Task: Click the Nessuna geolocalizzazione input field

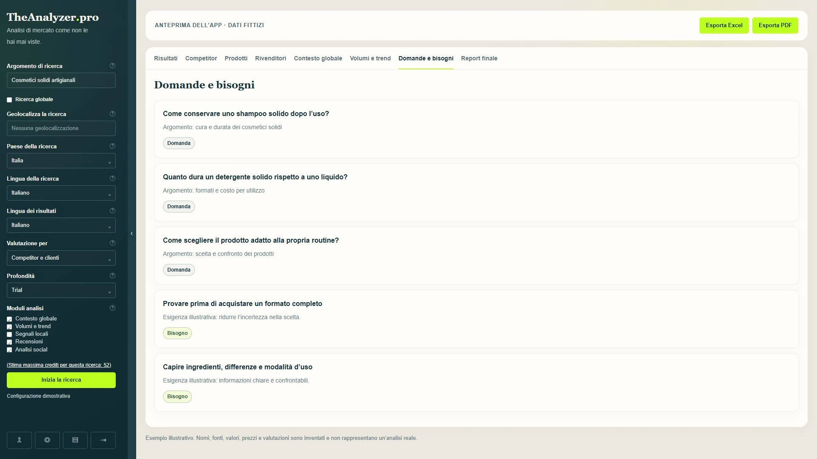Action: click(61, 128)
